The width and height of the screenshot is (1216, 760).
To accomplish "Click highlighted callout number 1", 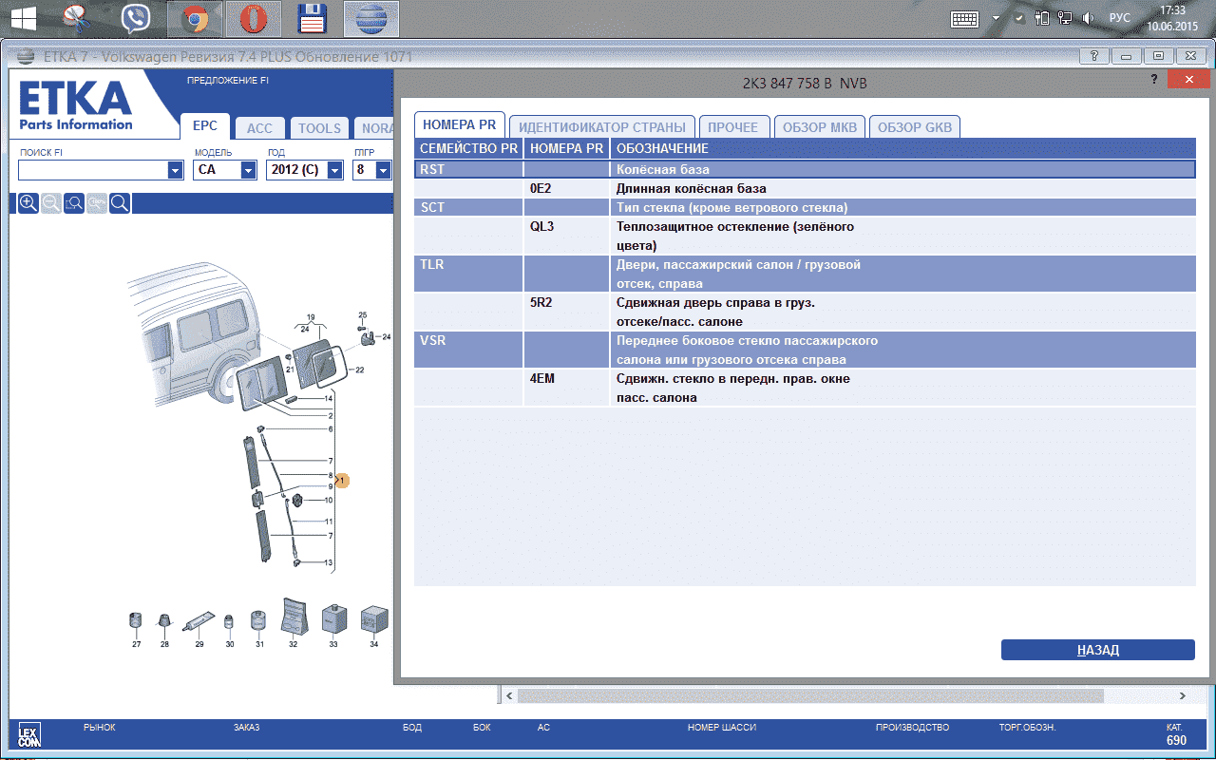I will [342, 481].
